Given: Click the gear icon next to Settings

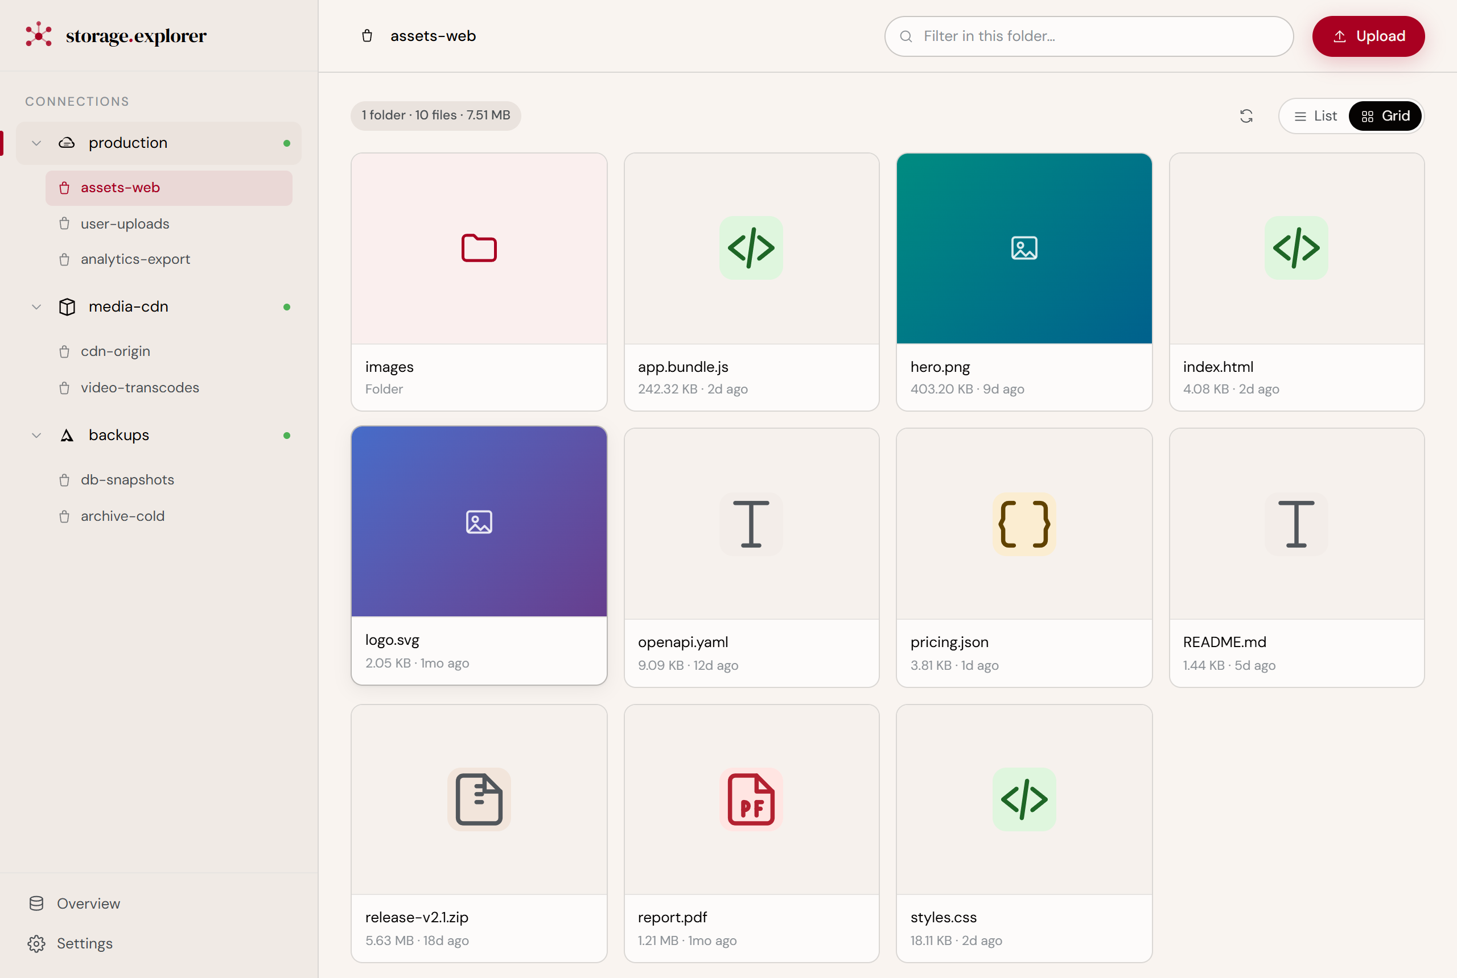Looking at the screenshot, I should 36,943.
